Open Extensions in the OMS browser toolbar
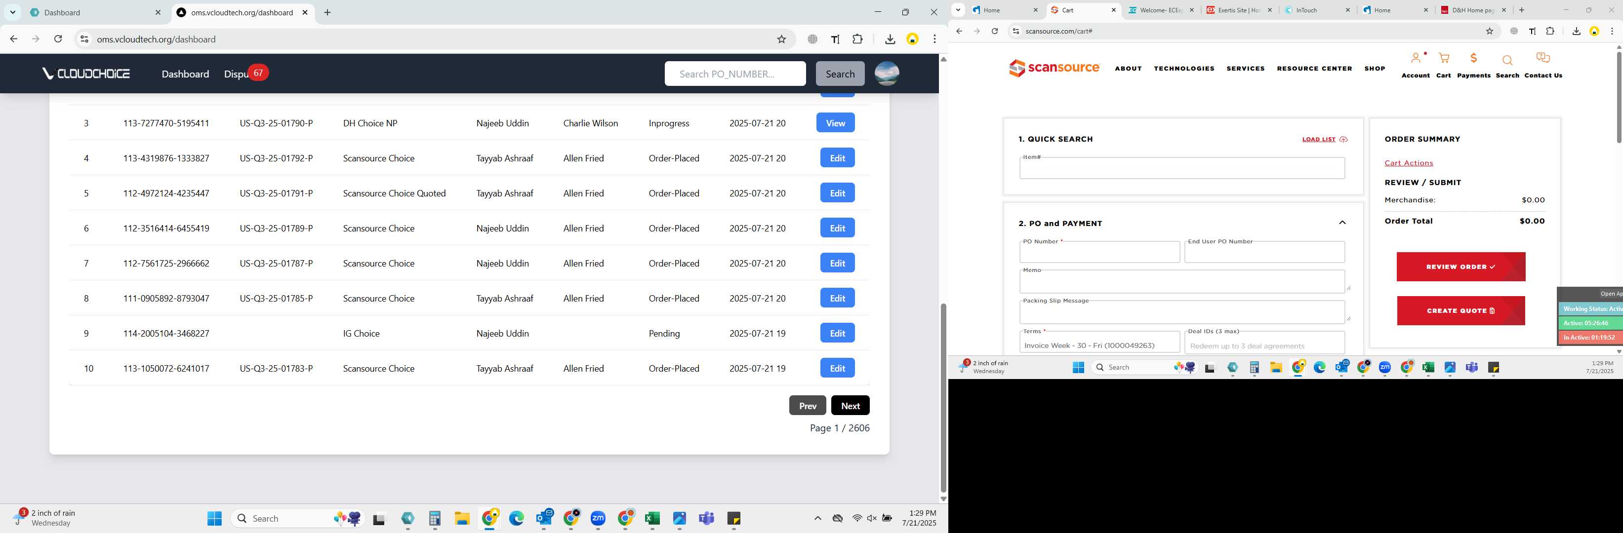The height and width of the screenshot is (533, 1623). point(857,39)
